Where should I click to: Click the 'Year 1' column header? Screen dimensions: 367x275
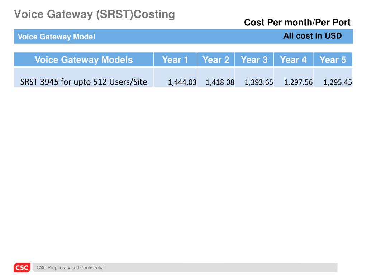[x=175, y=60]
